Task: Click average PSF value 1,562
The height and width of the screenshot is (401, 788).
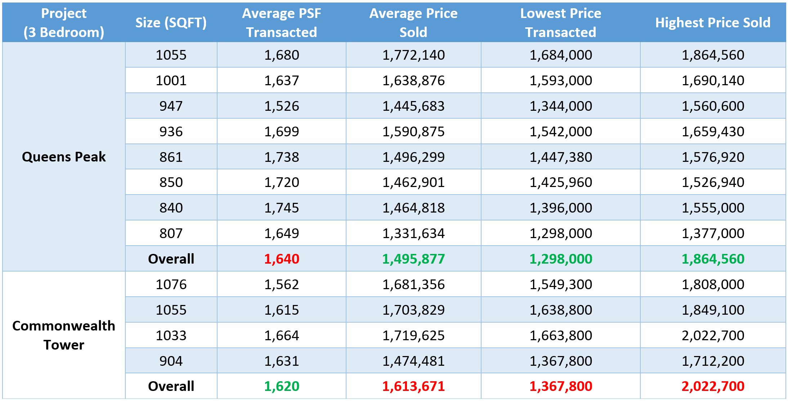Action: (282, 284)
